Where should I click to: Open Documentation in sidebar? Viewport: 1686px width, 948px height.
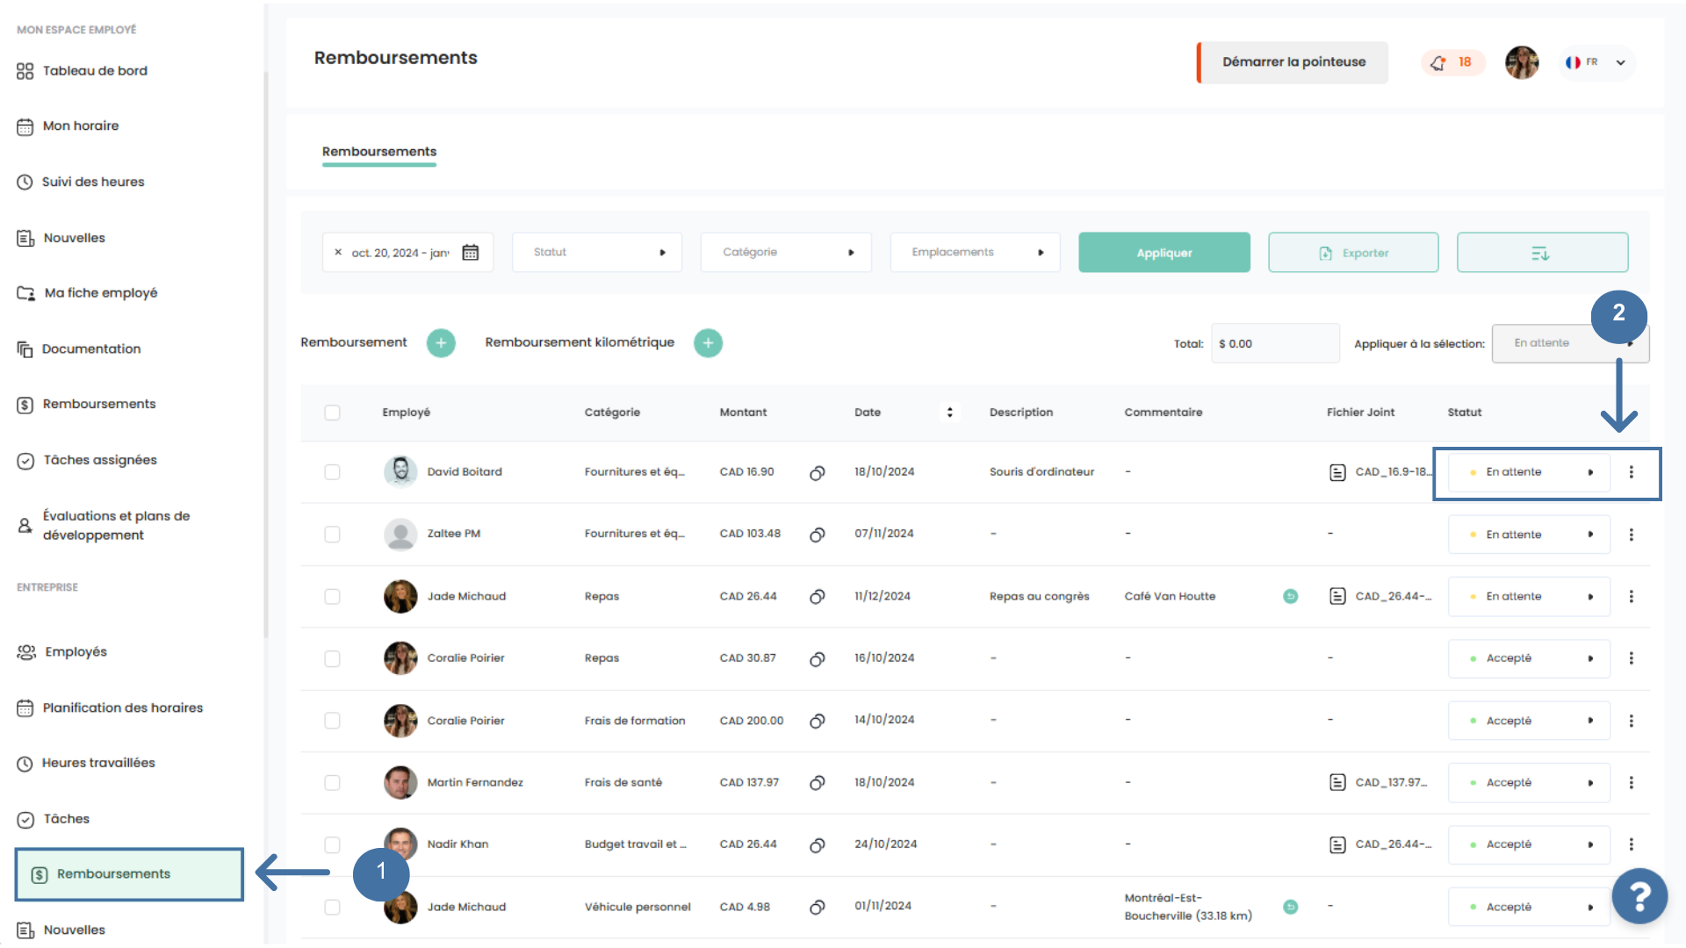pyautogui.click(x=79, y=349)
